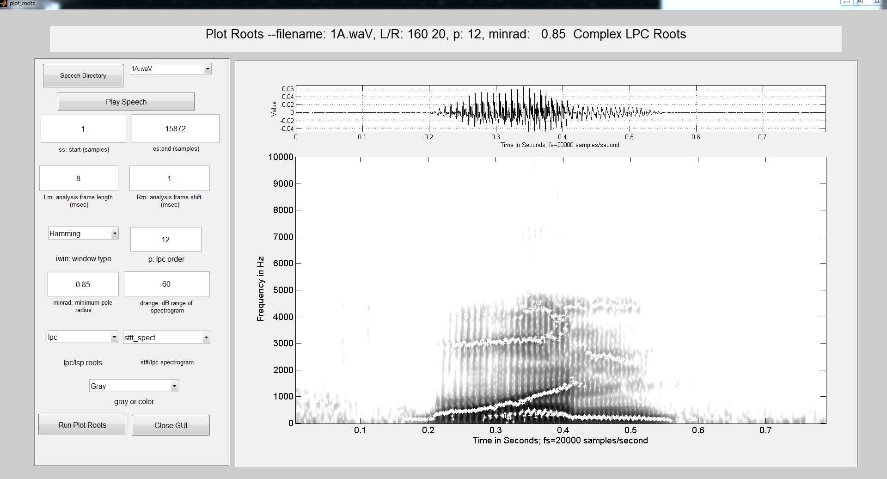Viewport: 887px width, 479px height.
Task: Open the lpc/lsp roots dropdown
Action: pos(82,337)
